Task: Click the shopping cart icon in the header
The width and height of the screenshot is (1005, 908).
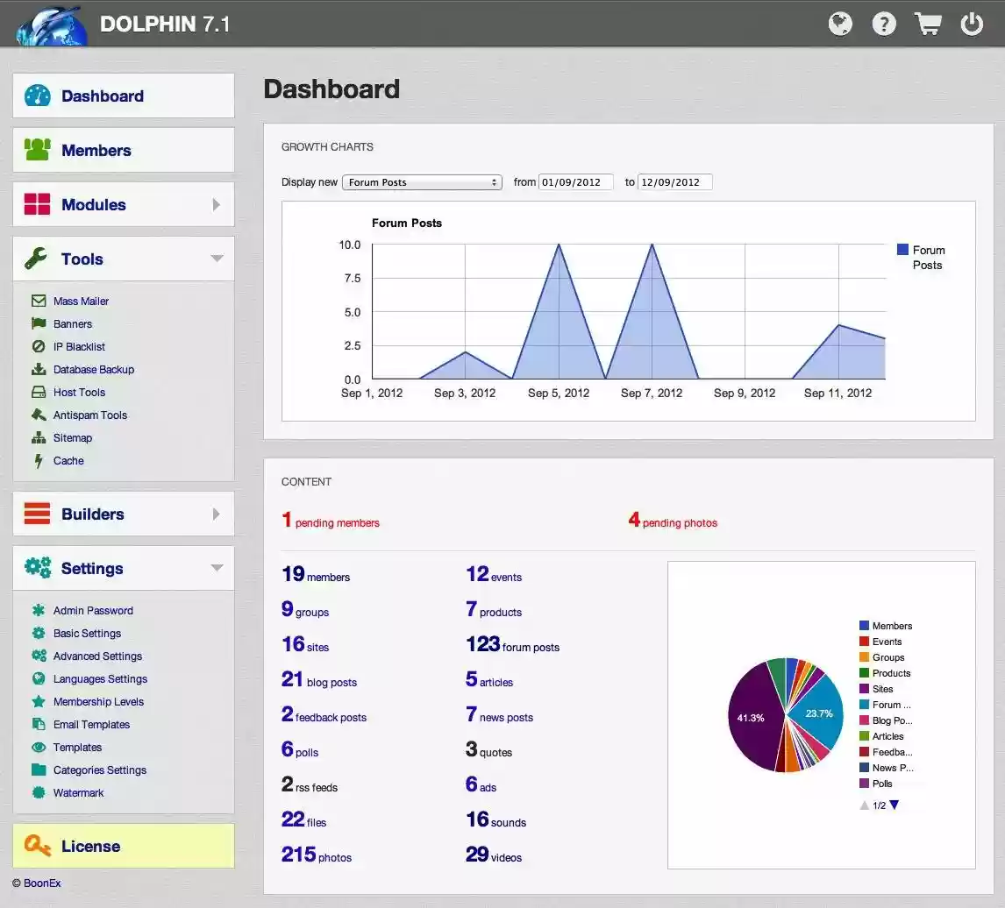Action: coord(928,24)
